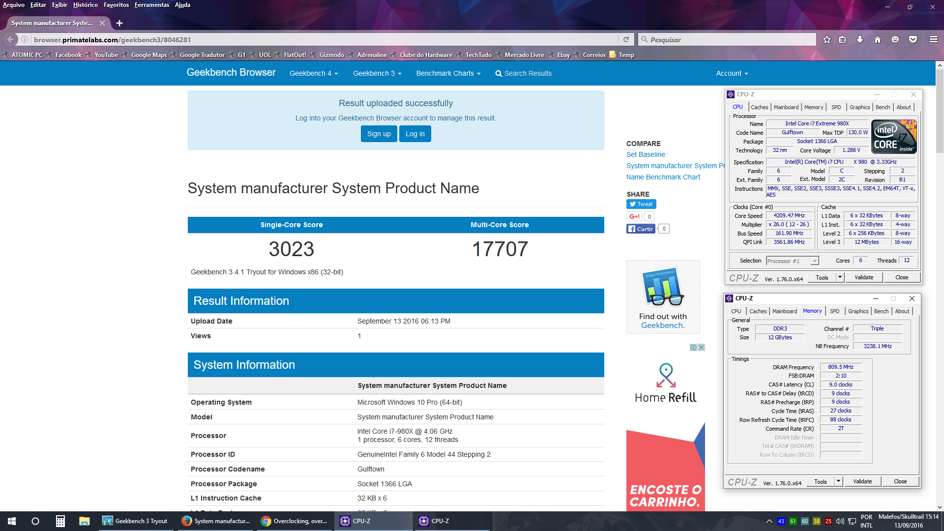Open the Favoritos menu

(x=116, y=5)
